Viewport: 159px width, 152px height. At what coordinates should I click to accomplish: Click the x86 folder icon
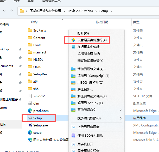[x=30, y=89]
